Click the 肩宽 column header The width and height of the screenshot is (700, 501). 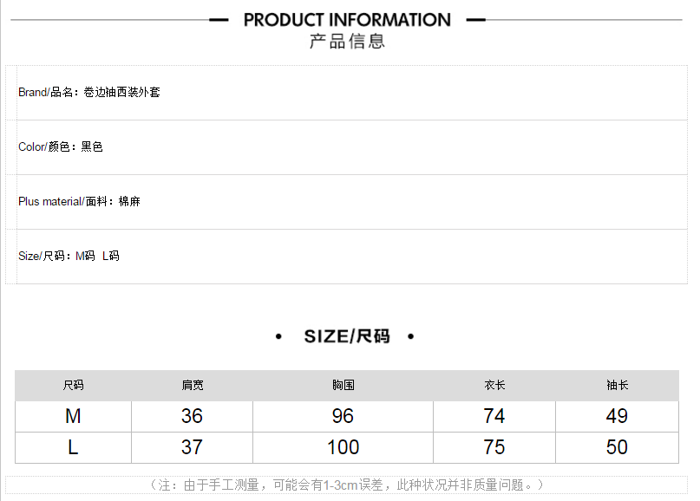tap(192, 386)
